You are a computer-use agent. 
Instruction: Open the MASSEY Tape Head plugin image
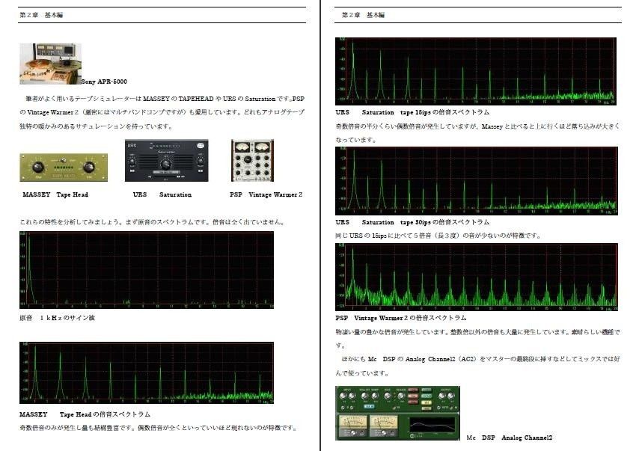(x=64, y=167)
